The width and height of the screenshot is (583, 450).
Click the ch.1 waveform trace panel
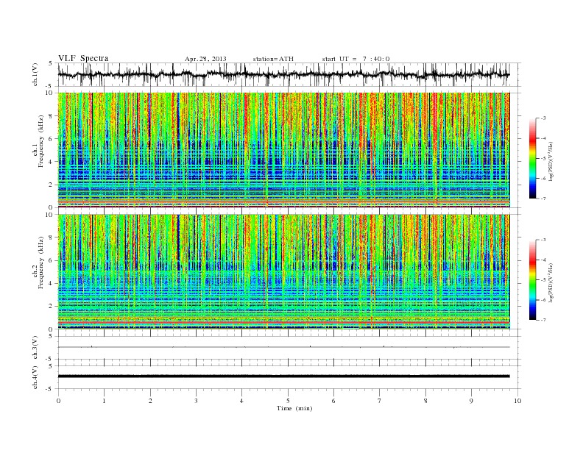(289, 74)
